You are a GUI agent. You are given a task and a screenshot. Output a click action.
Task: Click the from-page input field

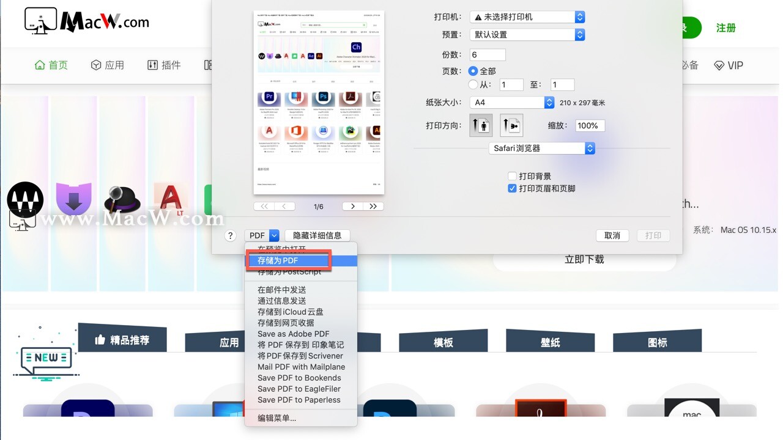tap(511, 85)
